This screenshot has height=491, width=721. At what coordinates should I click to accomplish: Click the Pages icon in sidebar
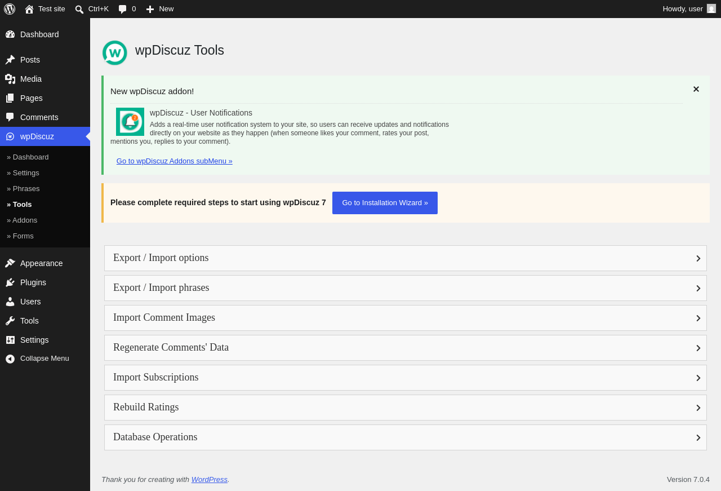coord(10,98)
